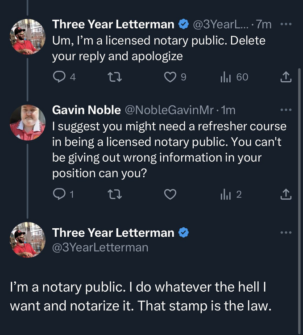View analytics showing 60 views
The image size is (303, 335).
[225, 77]
